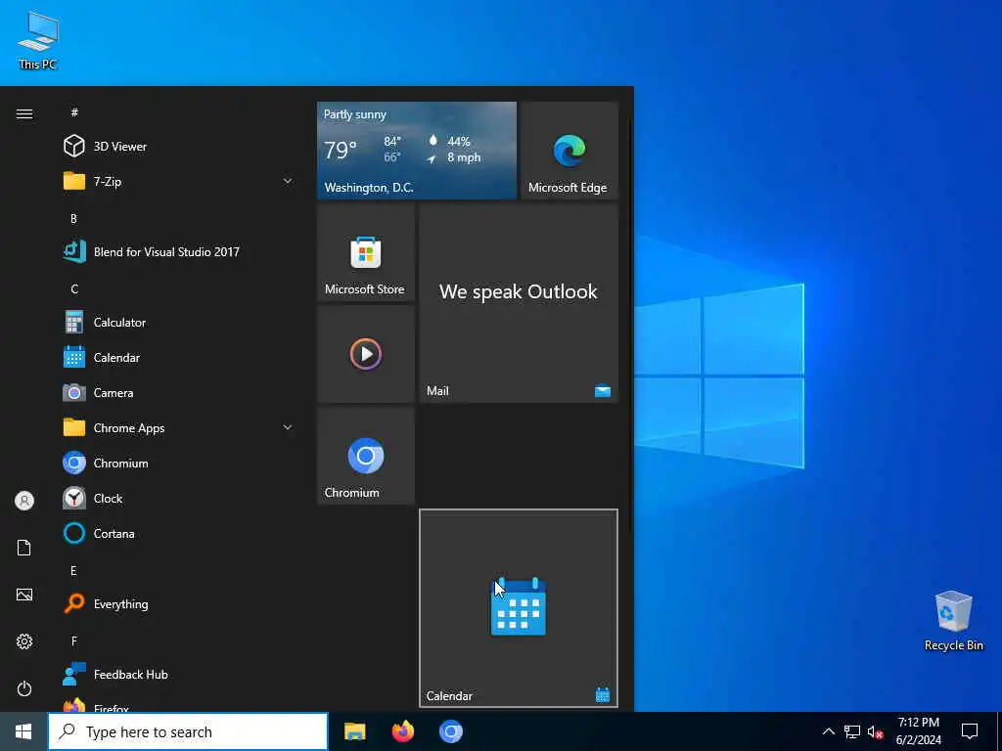Image resolution: width=1002 pixels, height=751 pixels.
Task: Click the F letter group header
Action: 73,641
